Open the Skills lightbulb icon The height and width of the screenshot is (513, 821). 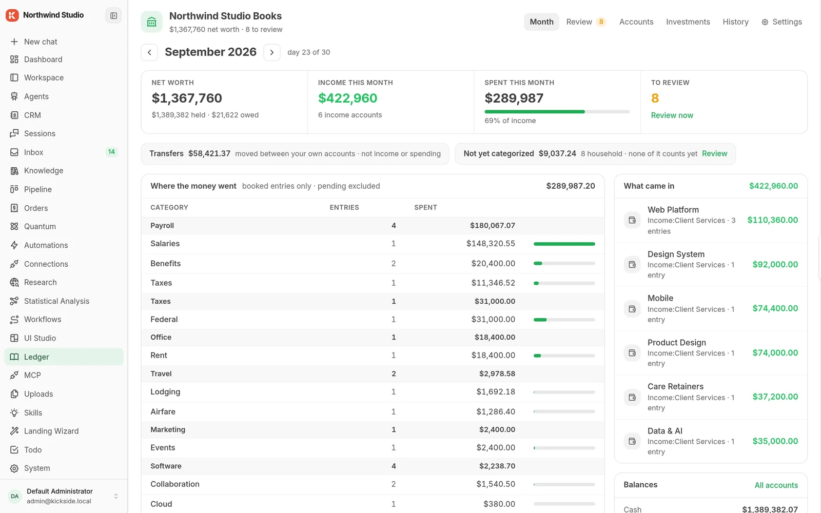pyautogui.click(x=14, y=413)
